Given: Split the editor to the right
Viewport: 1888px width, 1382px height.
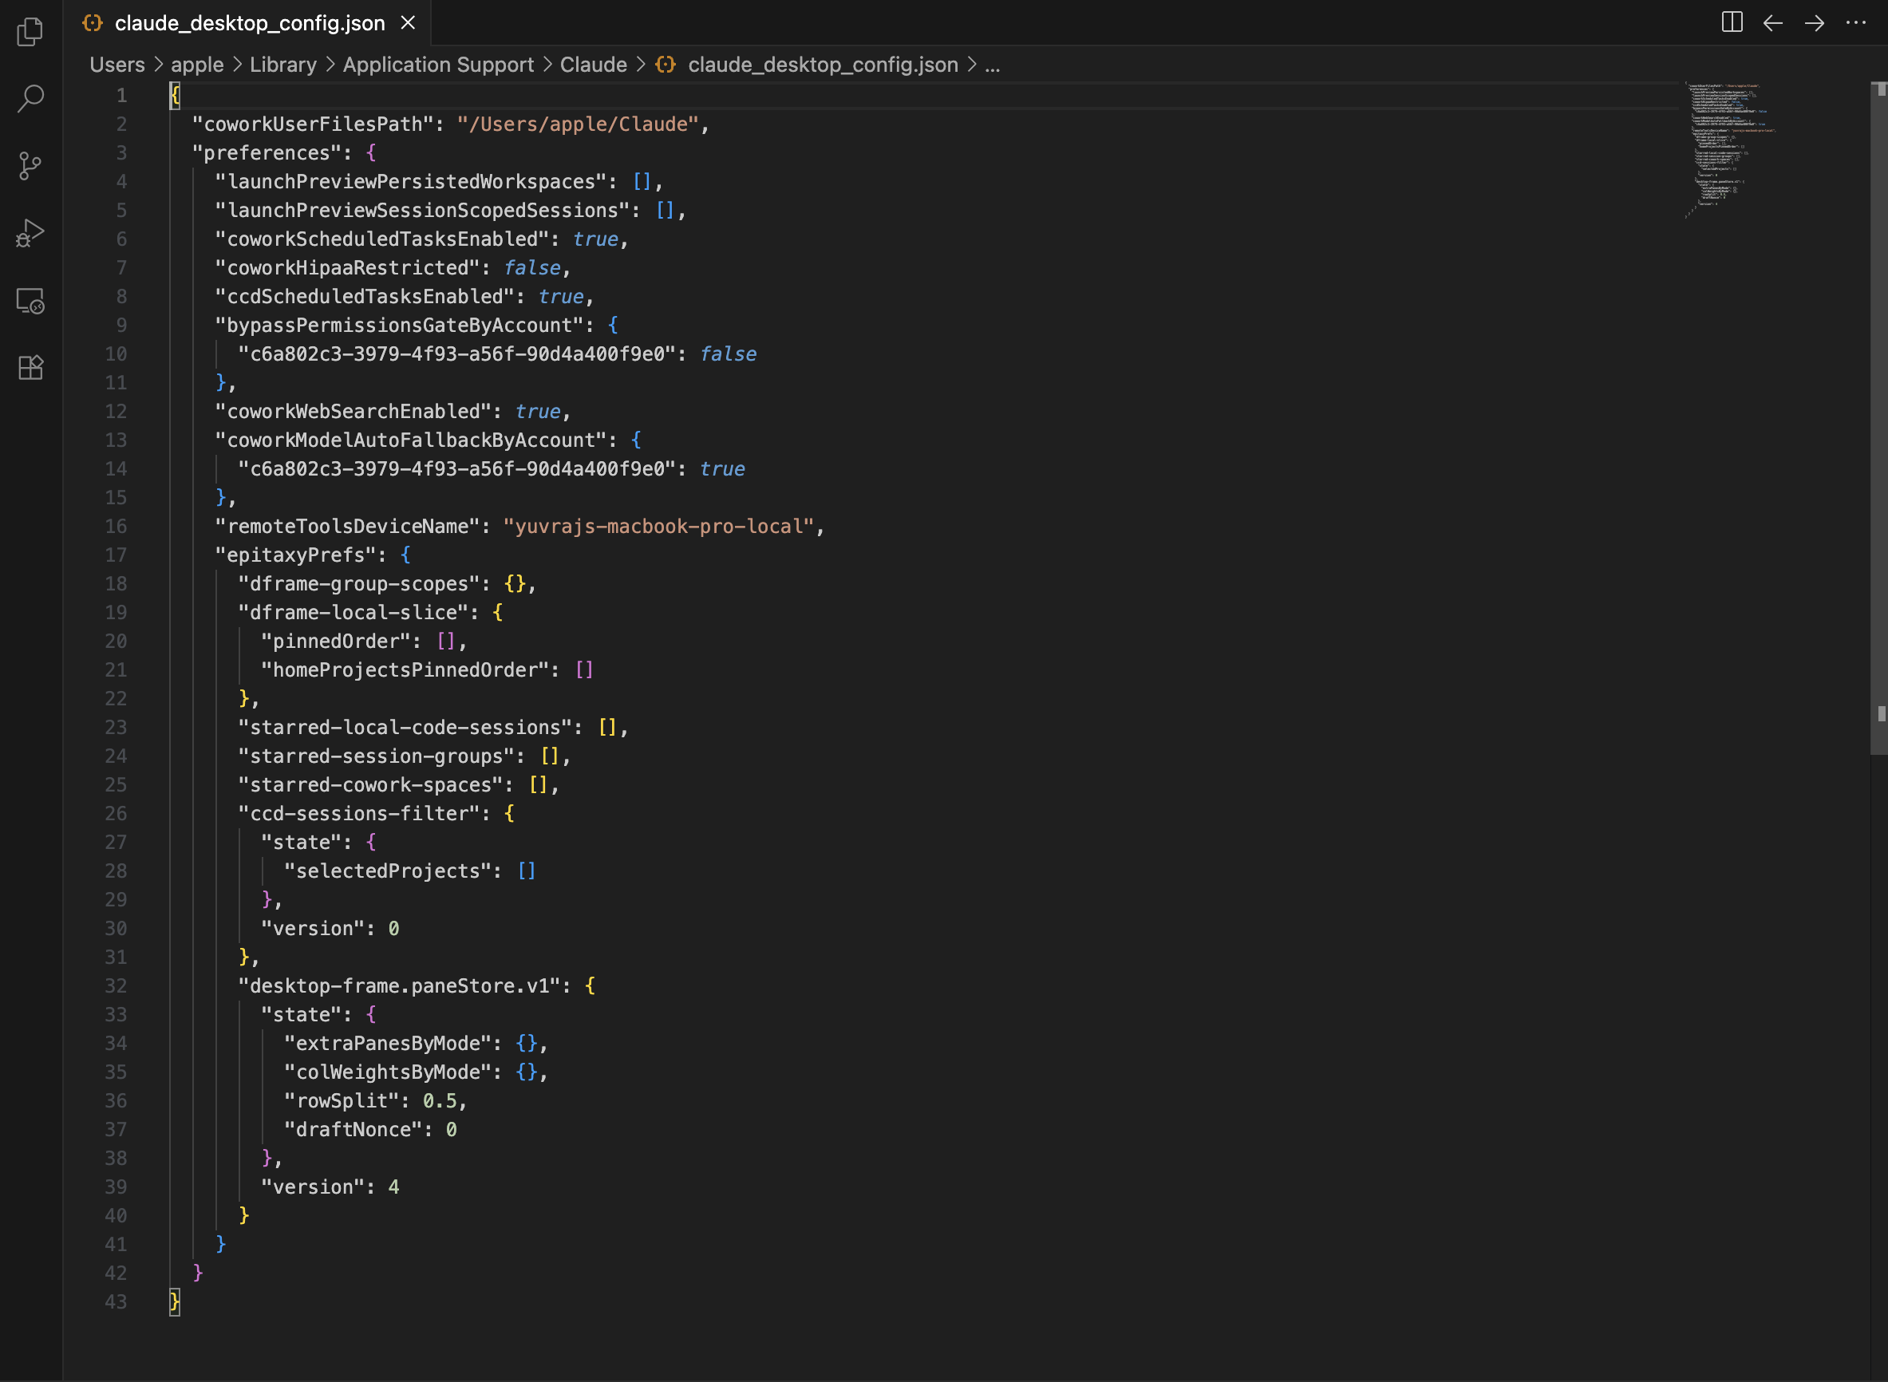Looking at the screenshot, I should click(1732, 22).
